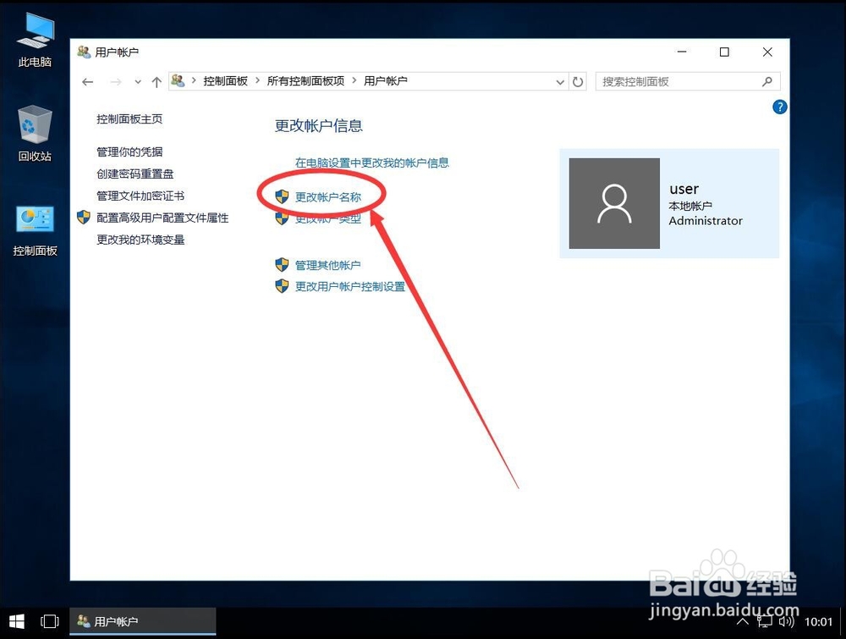This screenshot has width=846, height=639.
Task: Click 管理其他帐户
Action: click(330, 264)
